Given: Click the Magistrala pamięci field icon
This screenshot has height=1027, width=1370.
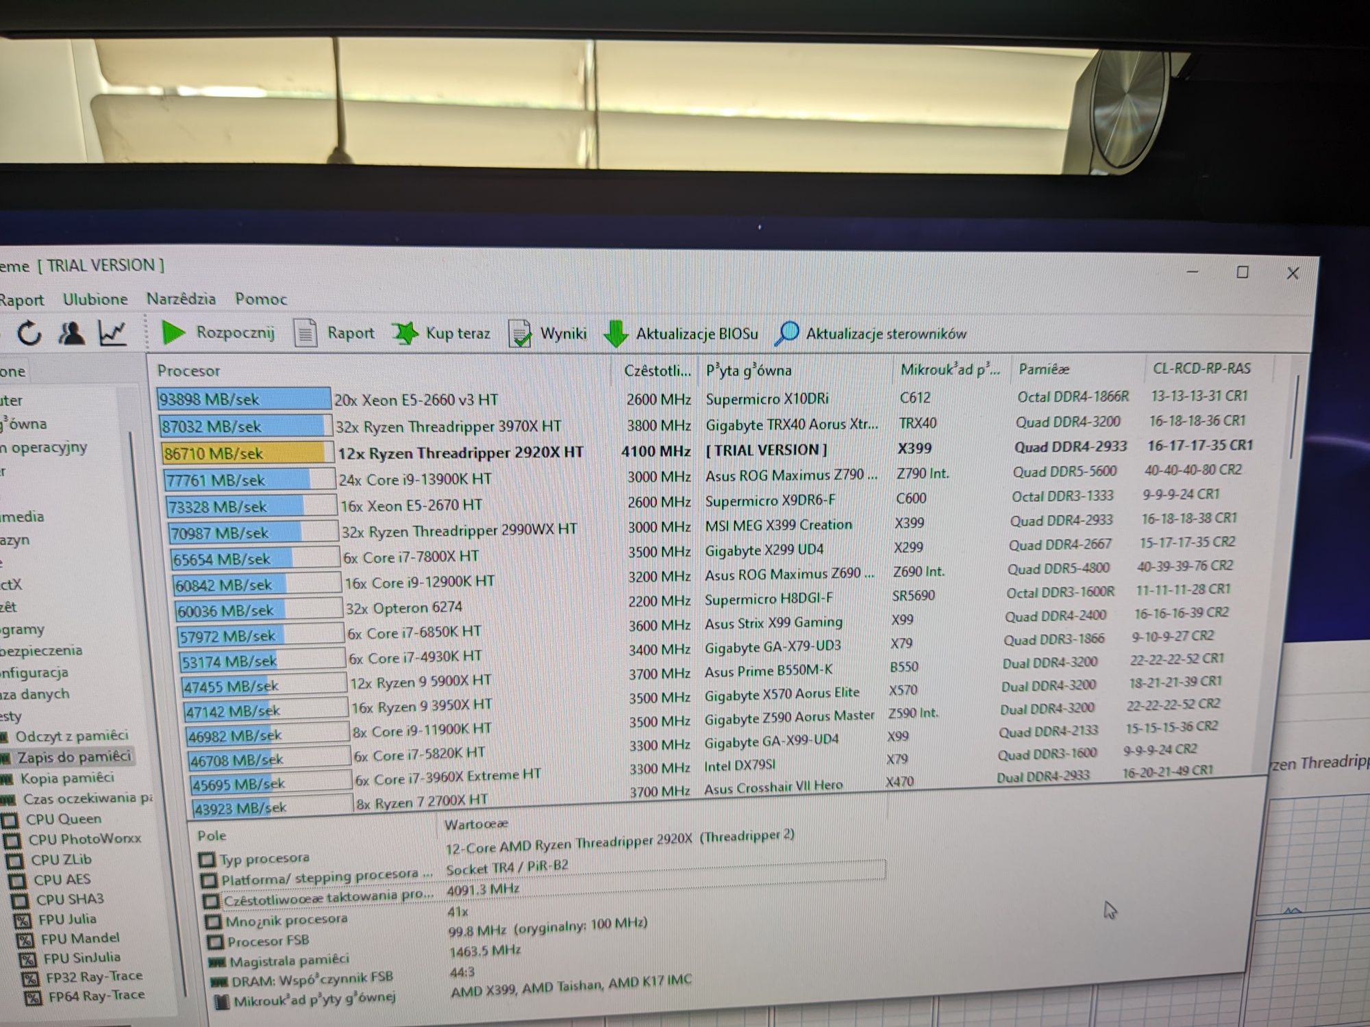Looking at the screenshot, I should tap(218, 963).
